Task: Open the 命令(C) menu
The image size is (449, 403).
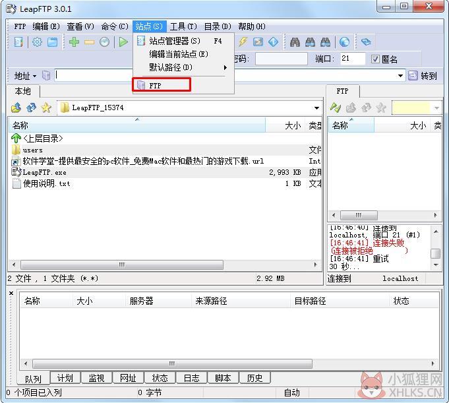Action: click(x=115, y=26)
